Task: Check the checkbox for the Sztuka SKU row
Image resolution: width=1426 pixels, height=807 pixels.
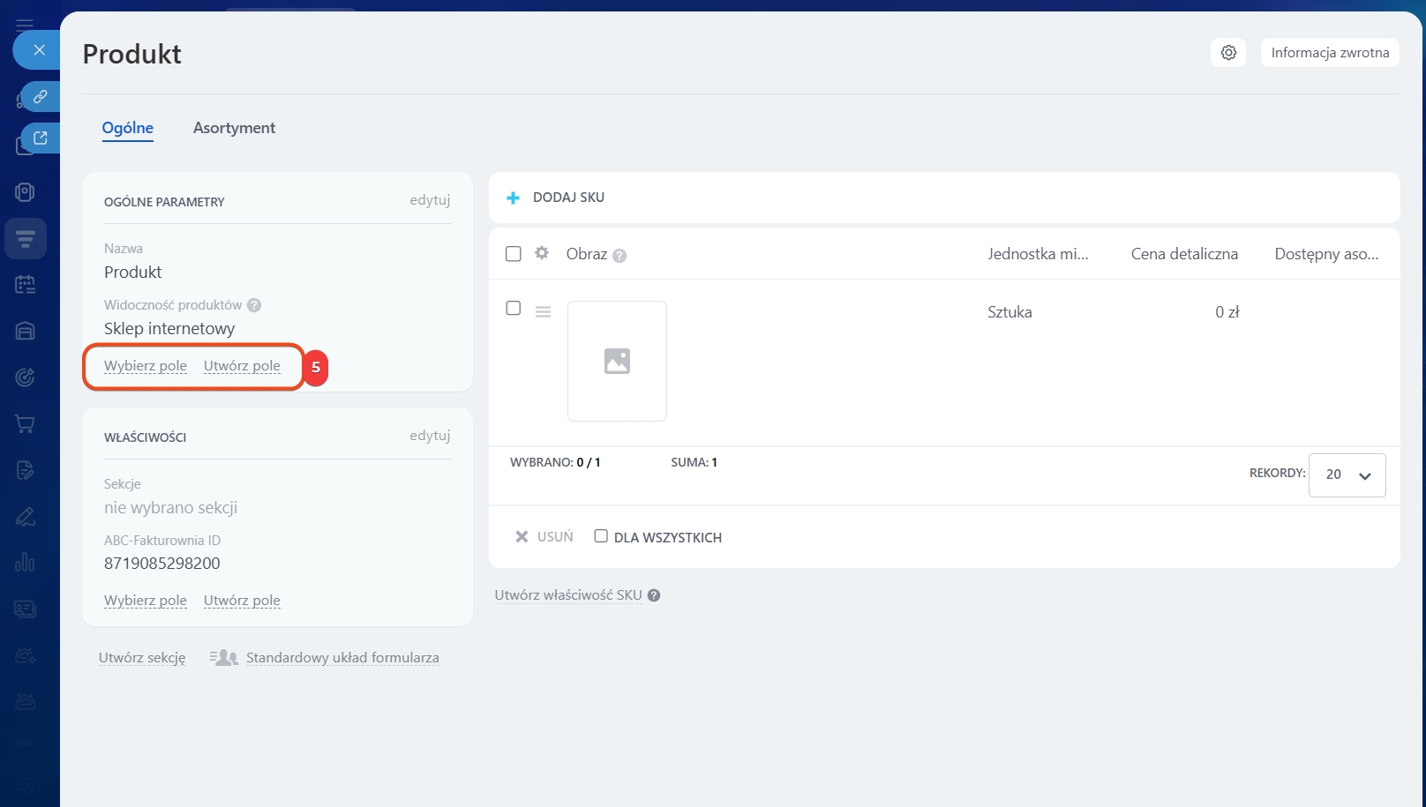Action: click(513, 308)
